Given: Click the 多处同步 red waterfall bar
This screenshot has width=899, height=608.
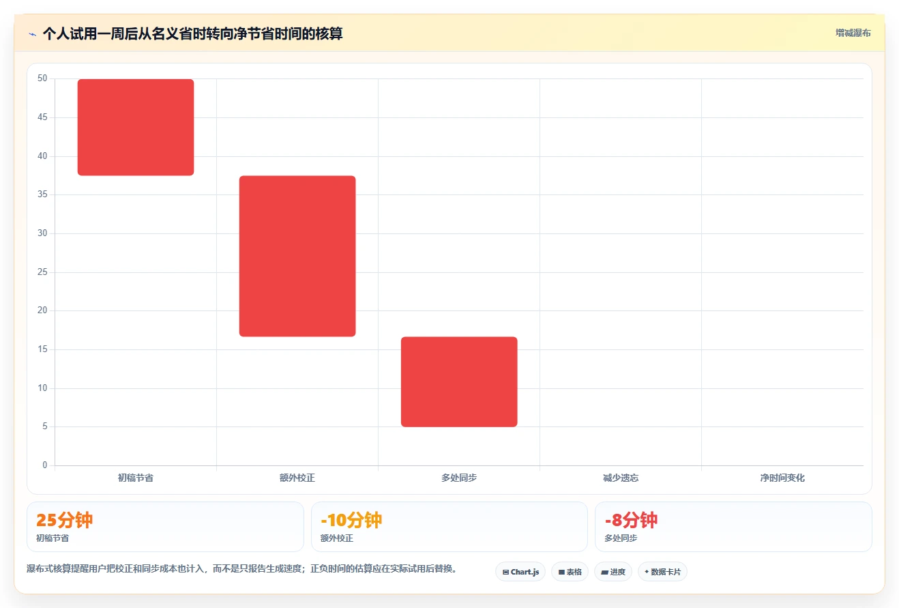Looking at the screenshot, I should tap(459, 381).
